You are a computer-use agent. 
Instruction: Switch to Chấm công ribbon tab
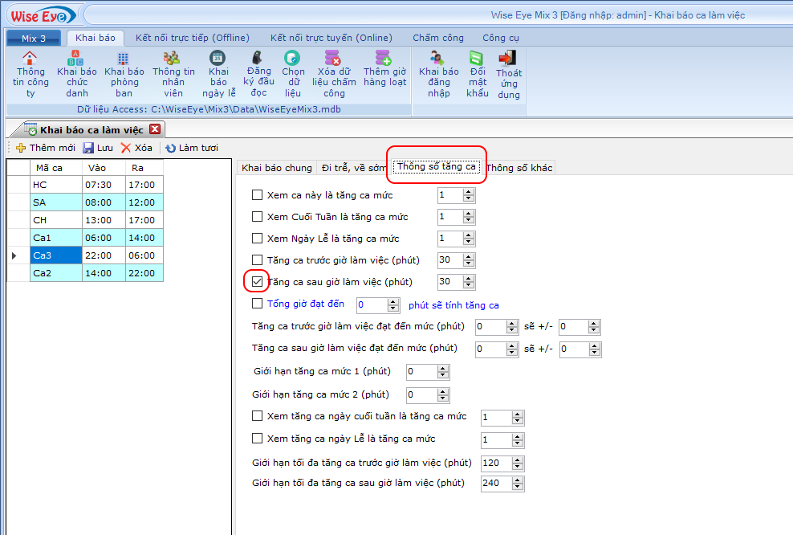pos(437,38)
